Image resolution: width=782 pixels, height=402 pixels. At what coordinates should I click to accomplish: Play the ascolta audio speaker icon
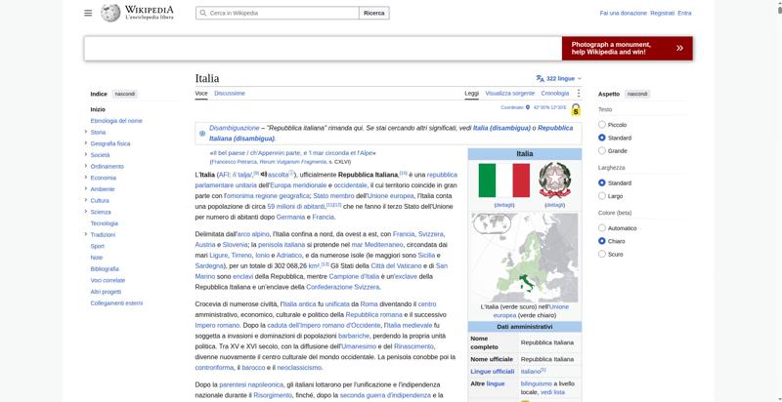[x=264, y=174]
